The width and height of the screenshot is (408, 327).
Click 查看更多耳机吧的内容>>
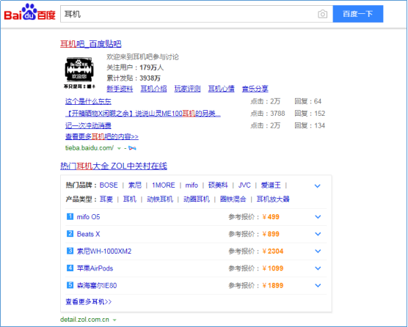point(102,136)
